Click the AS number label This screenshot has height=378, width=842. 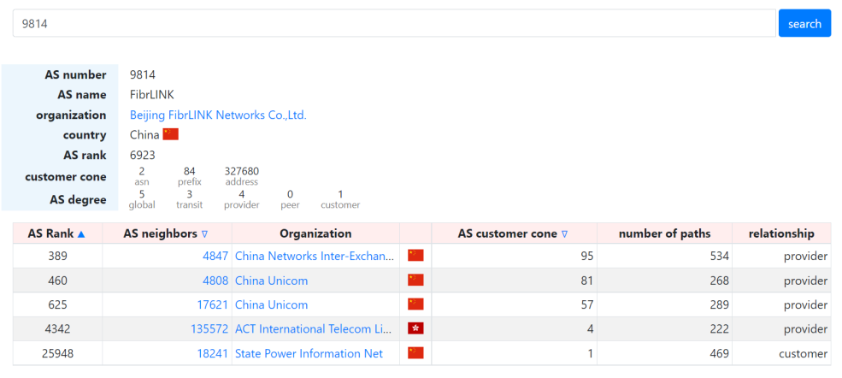[x=75, y=74]
